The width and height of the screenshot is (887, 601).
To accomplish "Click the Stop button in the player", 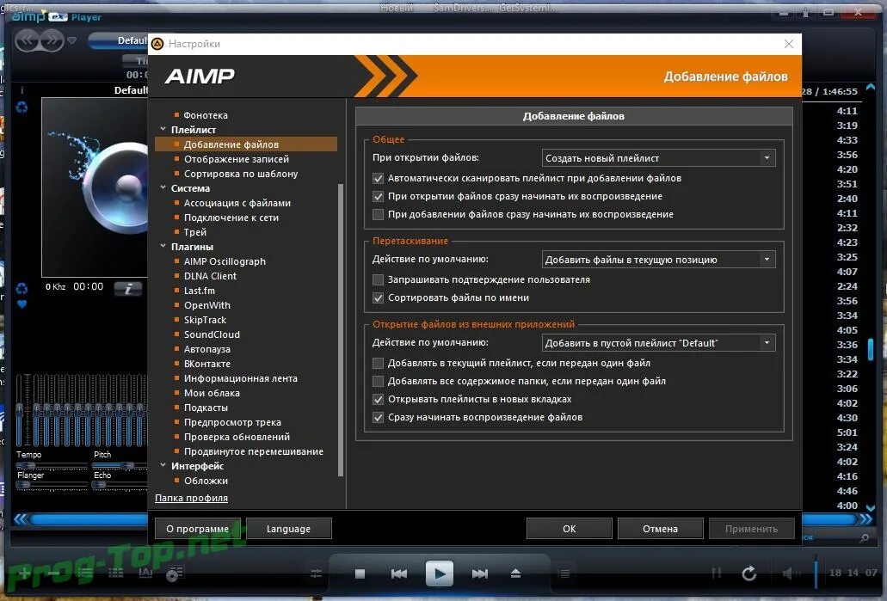I will 360,573.
